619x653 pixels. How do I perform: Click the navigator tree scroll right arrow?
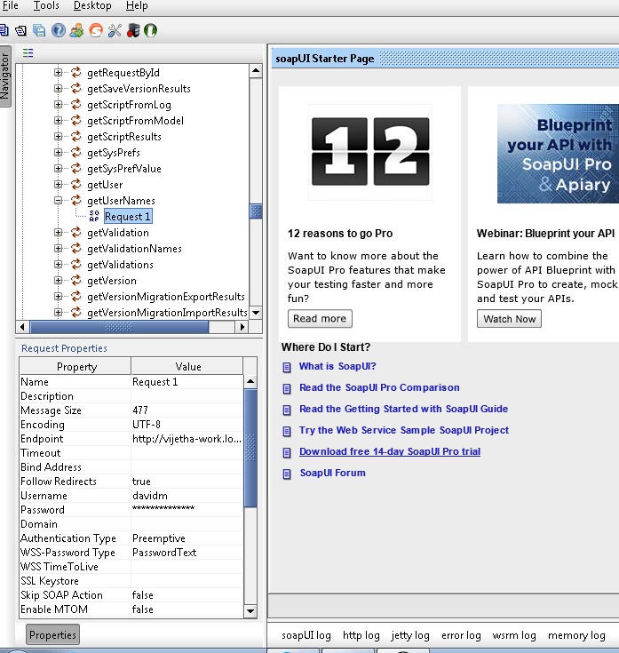tap(242, 327)
